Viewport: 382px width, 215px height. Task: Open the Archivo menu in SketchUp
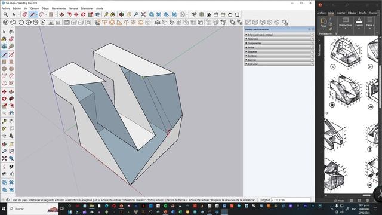click(6, 8)
